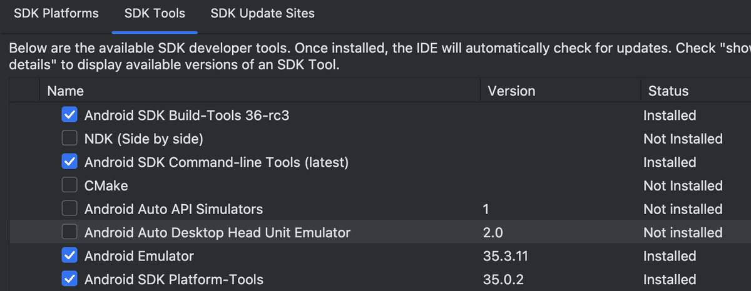Select the Android SDK Platform-Tools row label
This screenshot has height=291, width=751.
(x=174, y=279)
